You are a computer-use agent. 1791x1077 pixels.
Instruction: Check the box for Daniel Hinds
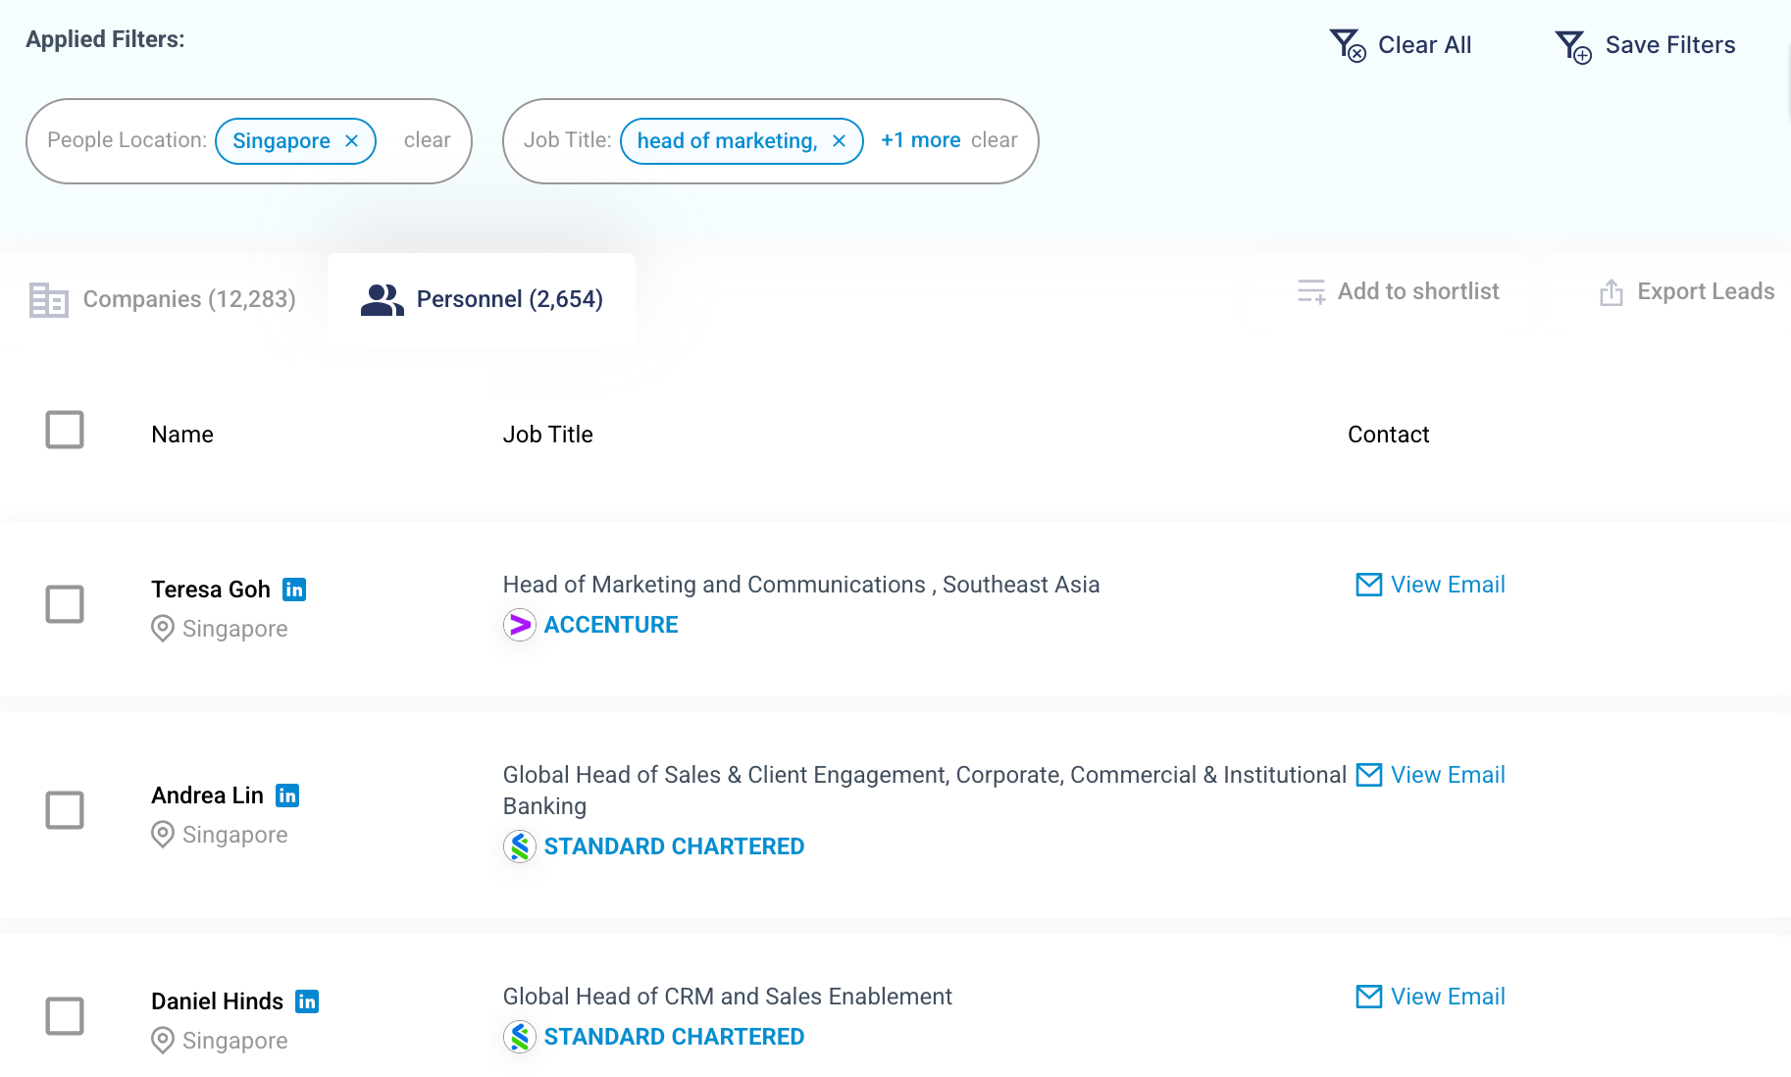pos(65,1016)
